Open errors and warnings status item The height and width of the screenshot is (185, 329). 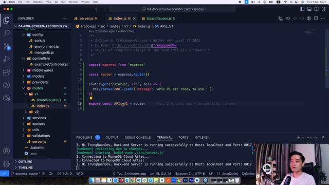[x=65, y=174]
